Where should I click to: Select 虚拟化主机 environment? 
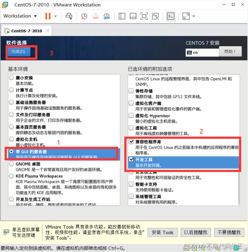(11, 139)
